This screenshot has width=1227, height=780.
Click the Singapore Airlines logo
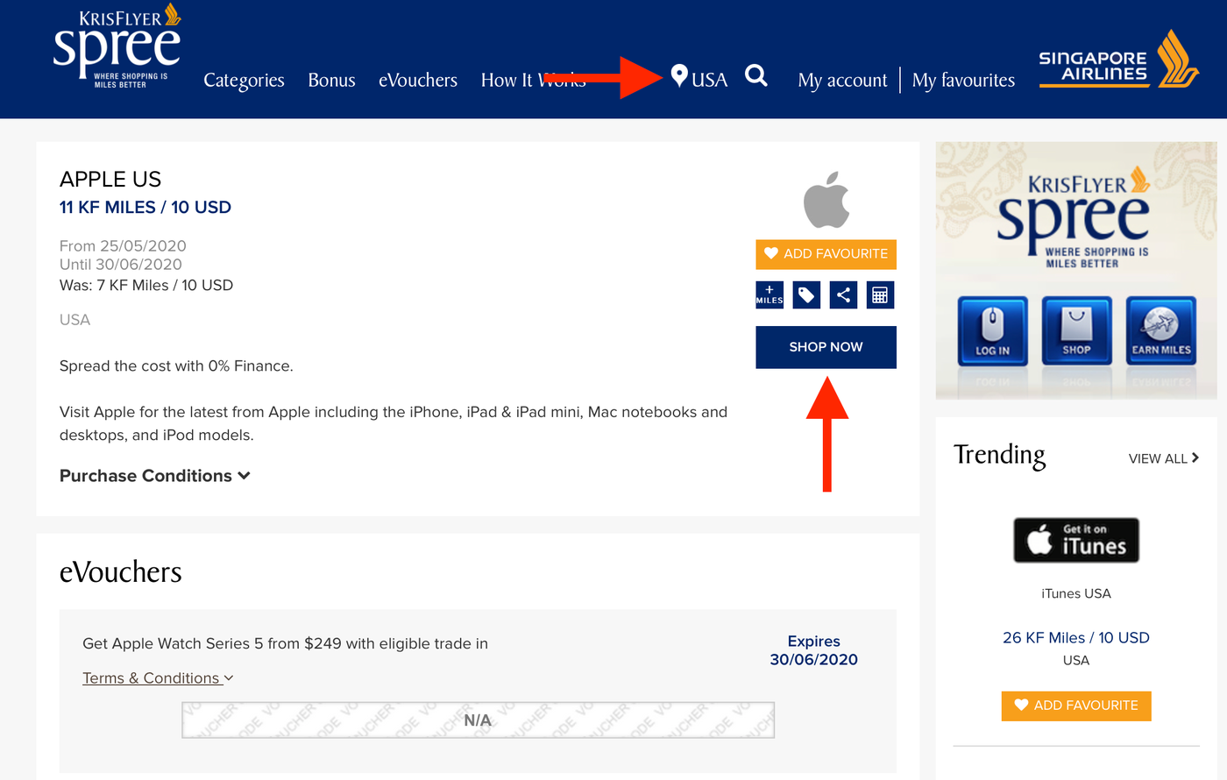click(1117, 60)
